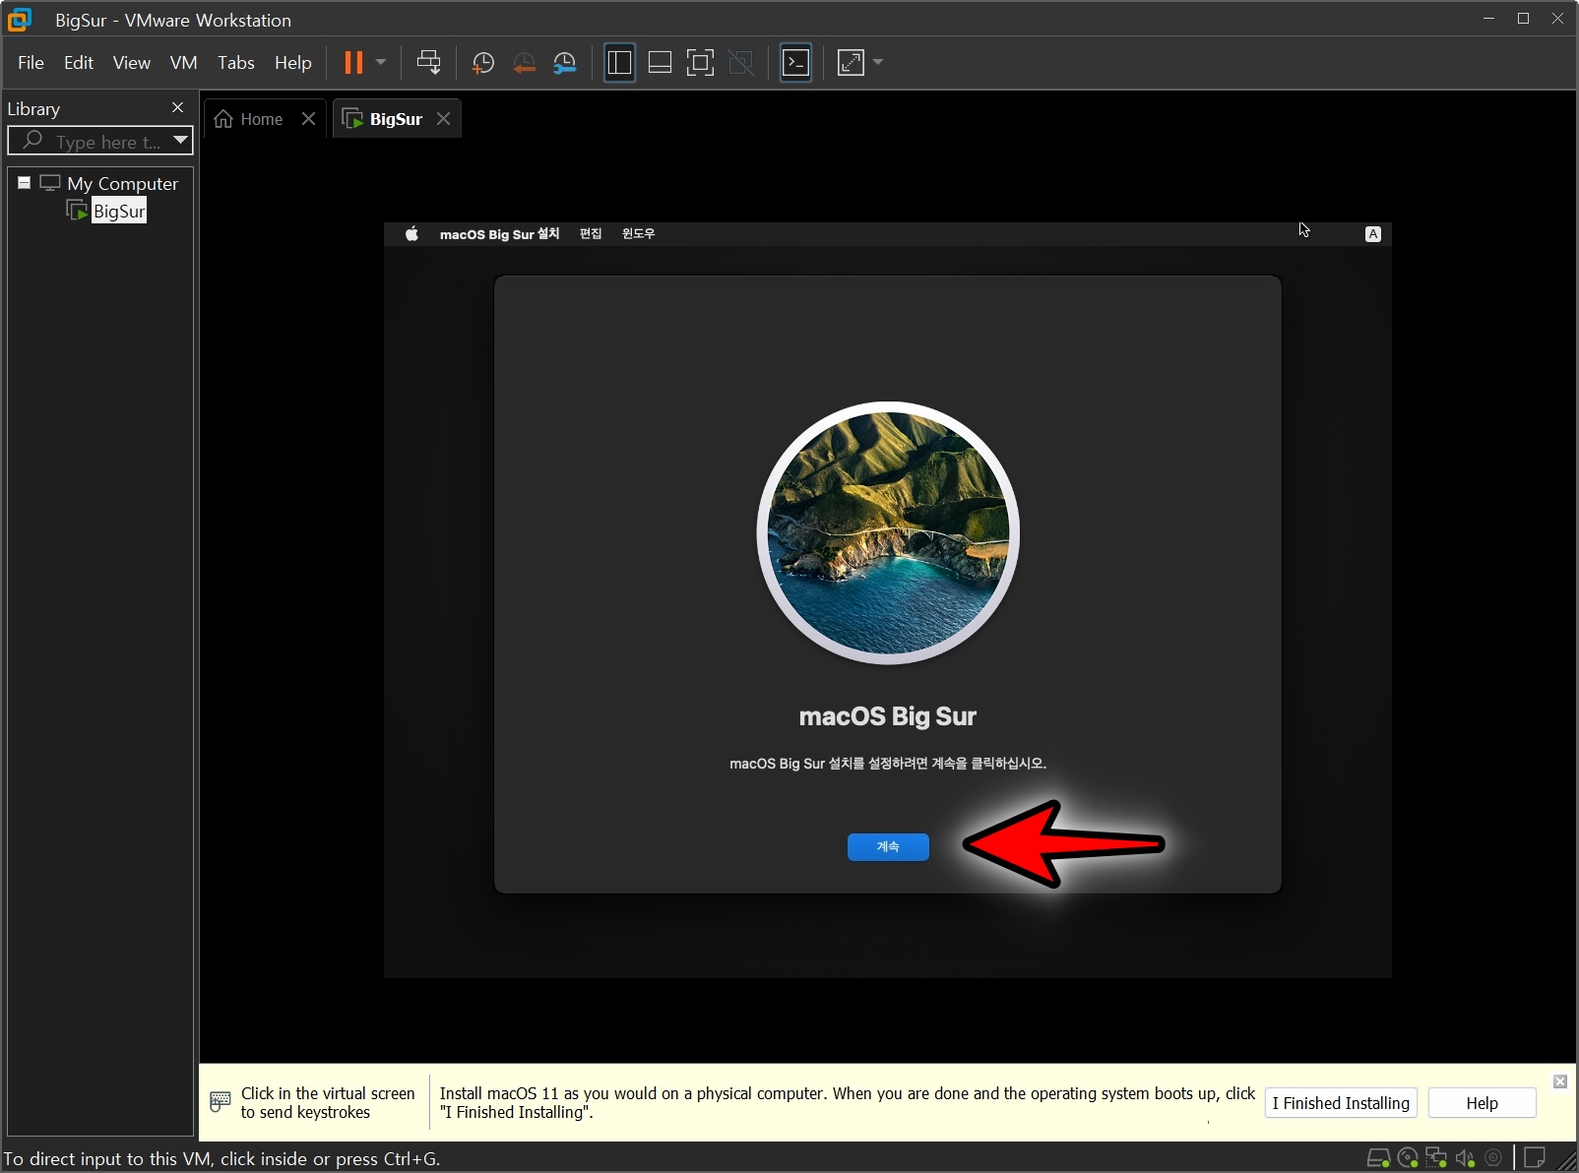Toggle the thumbnail bar view
The width and height of the screenshot is (1579, 1173).
[x=660, y=63]
